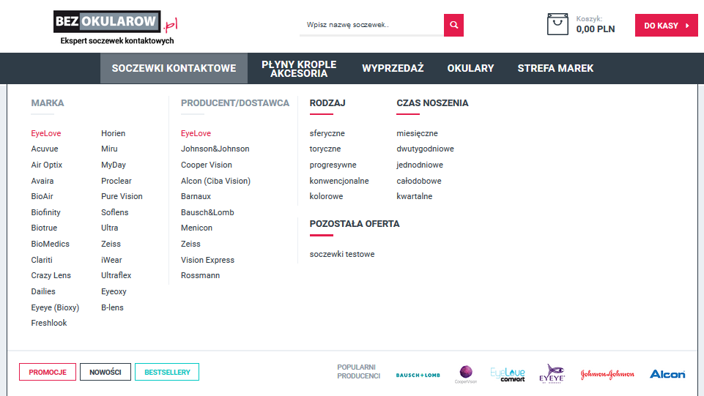The image size is (704, 396).
Task: Choose kolorowe lens type
Action: tap(326, 196)
